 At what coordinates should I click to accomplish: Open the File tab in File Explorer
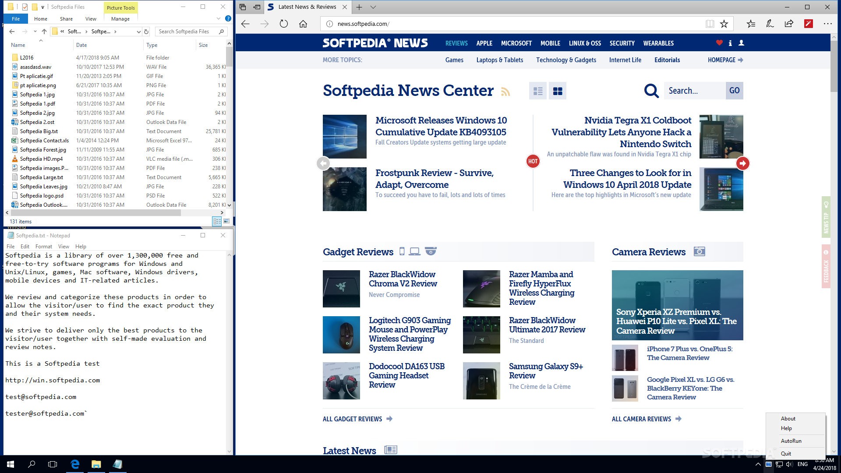16,19
